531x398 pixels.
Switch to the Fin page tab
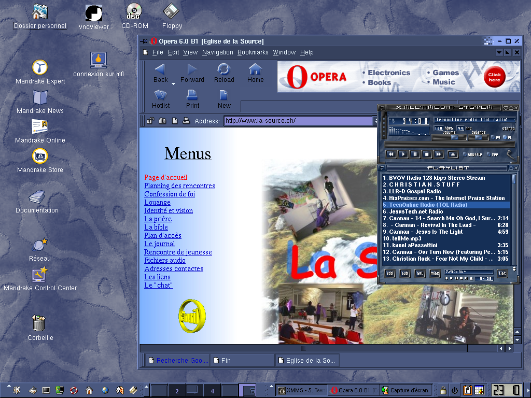tap(243, 361)
